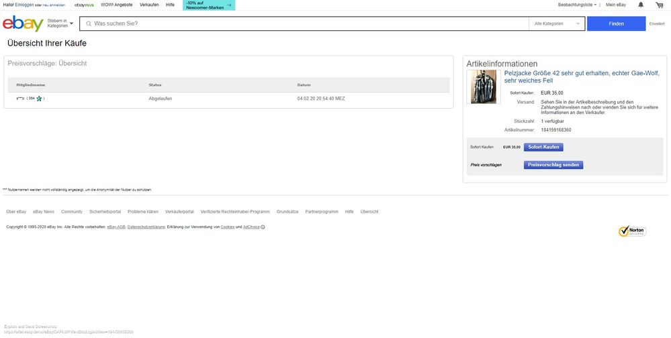Expand the Alle Kategorien dropdown
The image size is (671, 338).
tap(557, 23)
